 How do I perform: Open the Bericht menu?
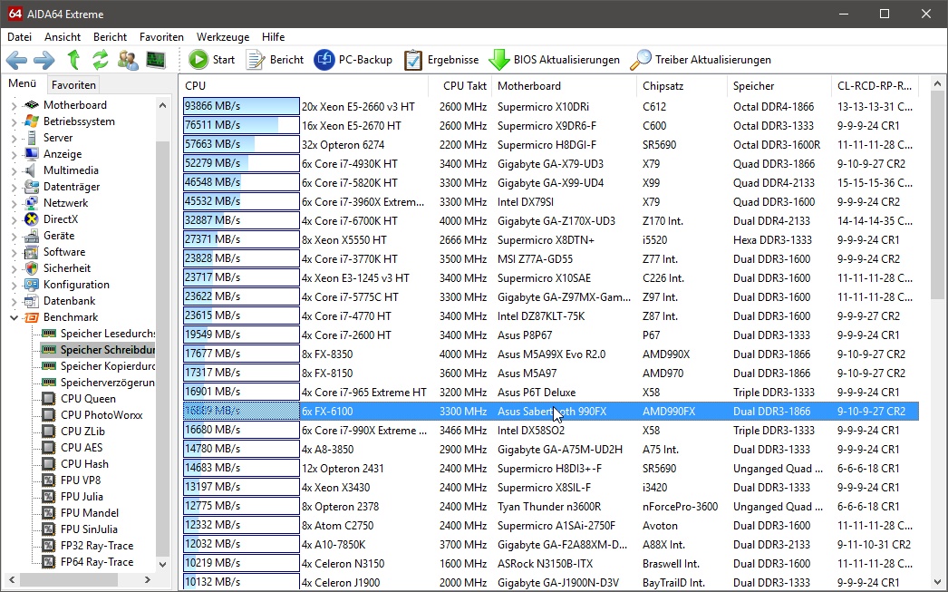[110, 37]
